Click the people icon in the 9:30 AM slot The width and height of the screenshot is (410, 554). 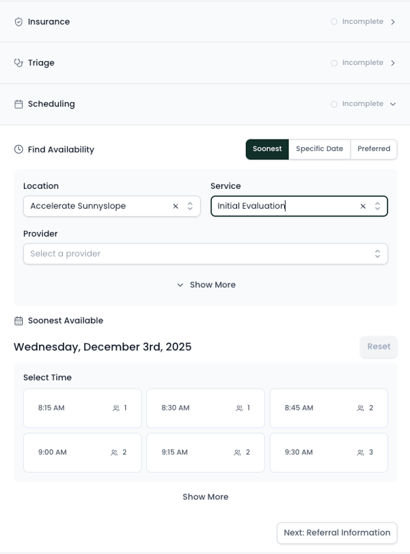tap(360, 452)
